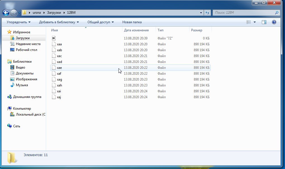Select the xah file
This screenshot has height=169, width=285.
[60, 85]
